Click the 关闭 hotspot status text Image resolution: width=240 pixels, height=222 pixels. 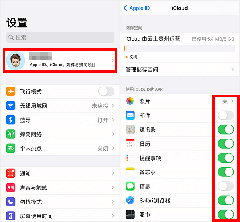103,148
